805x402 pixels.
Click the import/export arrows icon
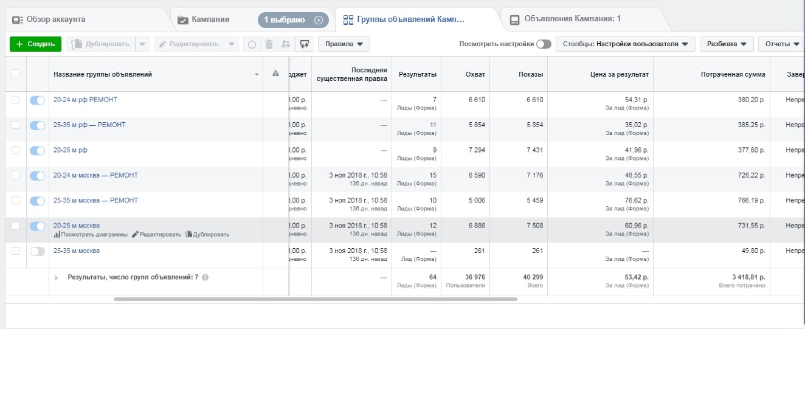pos(304,44)
